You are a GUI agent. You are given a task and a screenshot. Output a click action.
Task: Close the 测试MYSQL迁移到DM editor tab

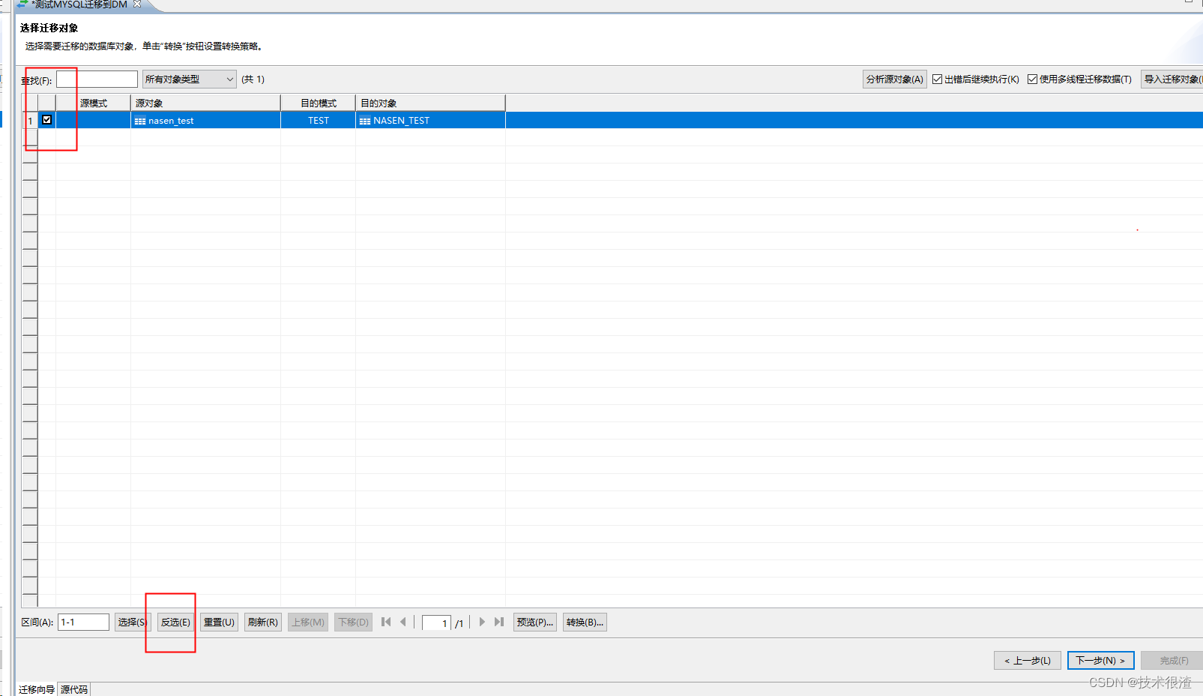click(137, 4)
